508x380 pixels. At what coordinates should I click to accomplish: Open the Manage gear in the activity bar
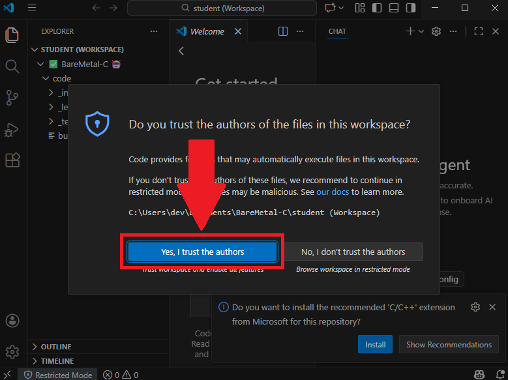12,352
